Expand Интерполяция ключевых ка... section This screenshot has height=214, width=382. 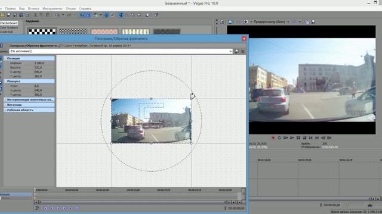5,100
